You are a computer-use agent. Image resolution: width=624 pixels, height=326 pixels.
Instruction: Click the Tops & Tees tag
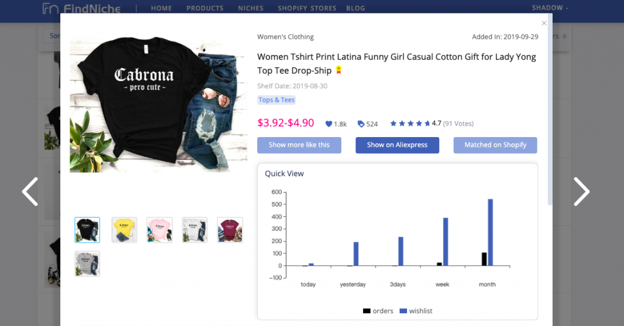pyautogui.click(x=276, y=100)
